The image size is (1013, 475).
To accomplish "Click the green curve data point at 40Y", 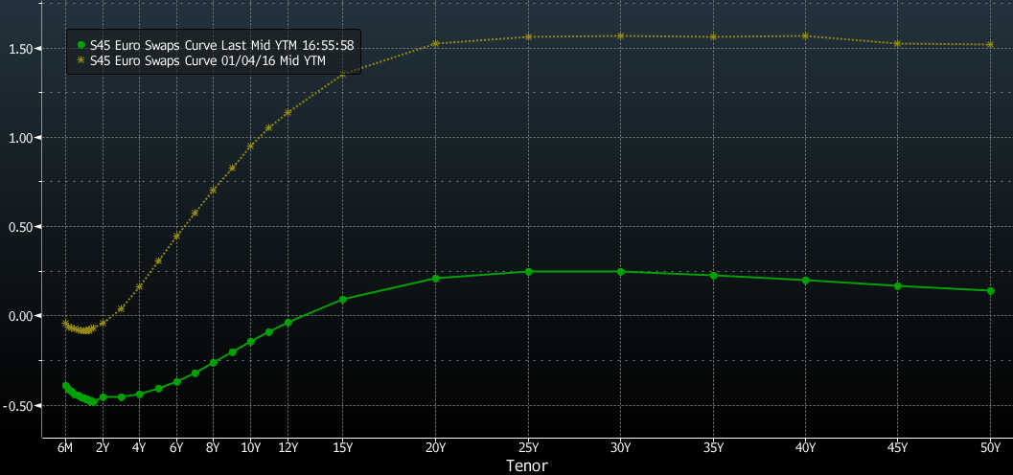I will tap(806, 280).
